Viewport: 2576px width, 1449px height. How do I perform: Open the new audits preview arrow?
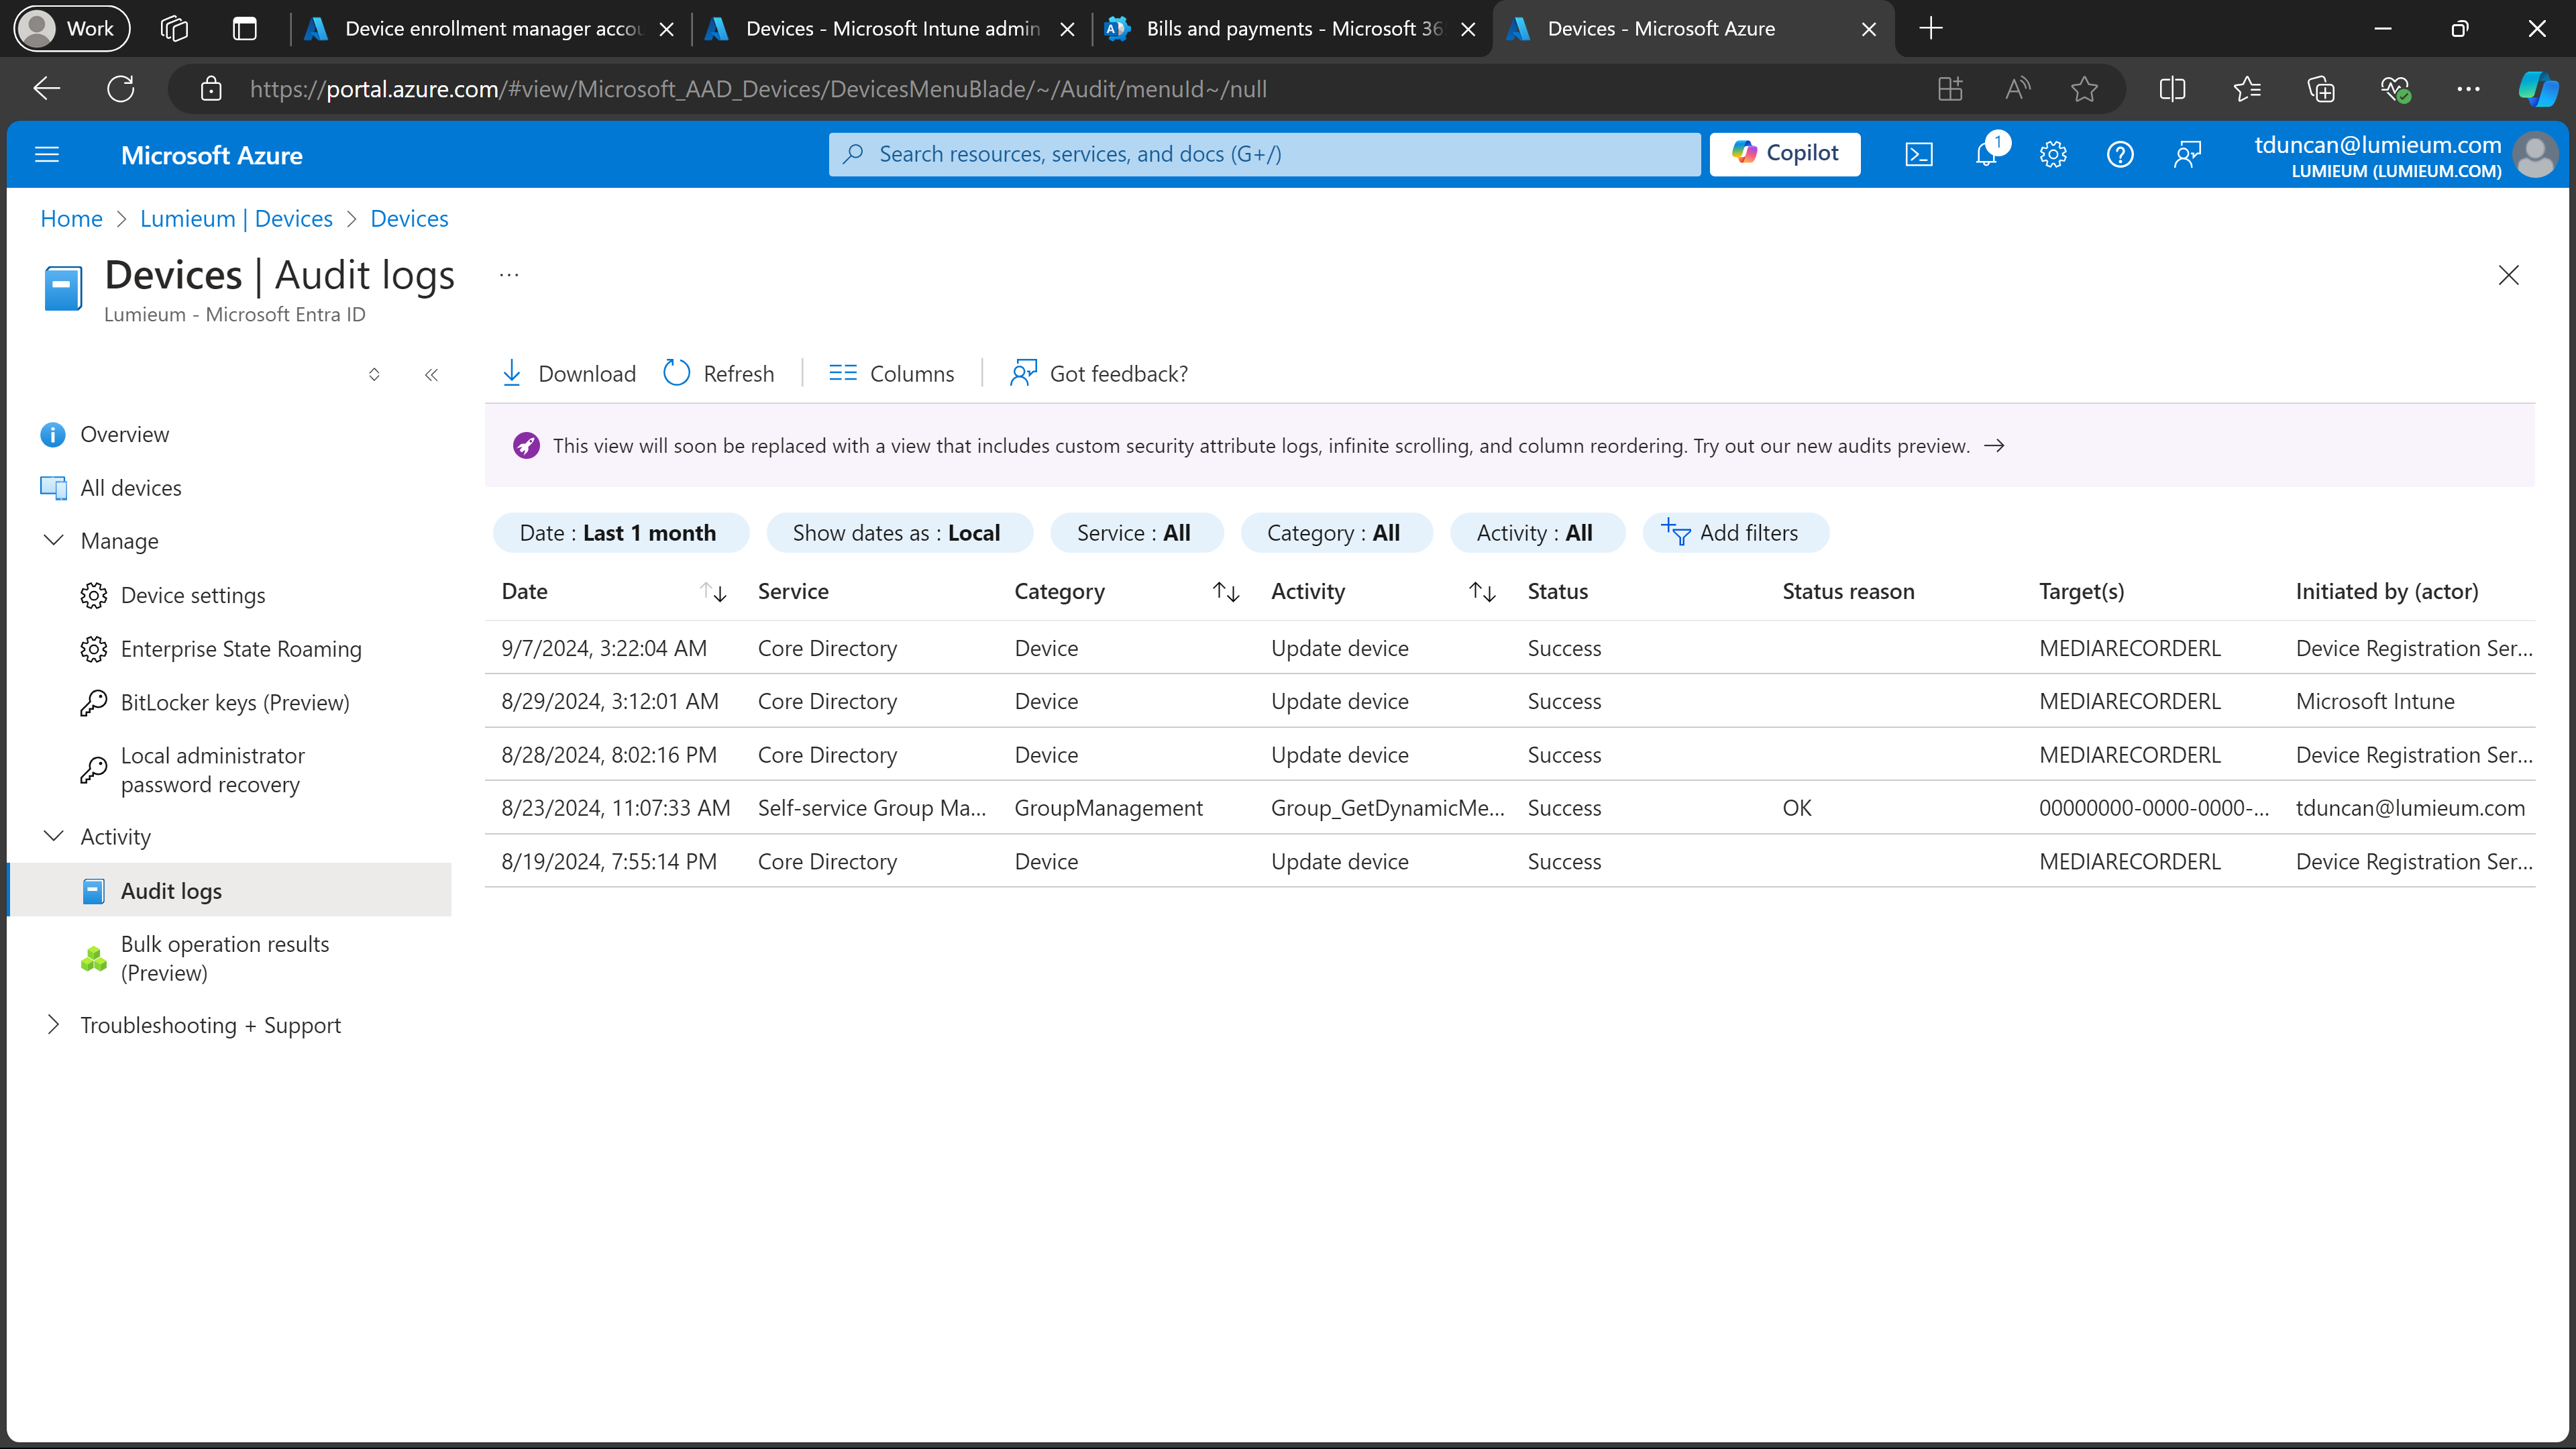coord(1994,446)
